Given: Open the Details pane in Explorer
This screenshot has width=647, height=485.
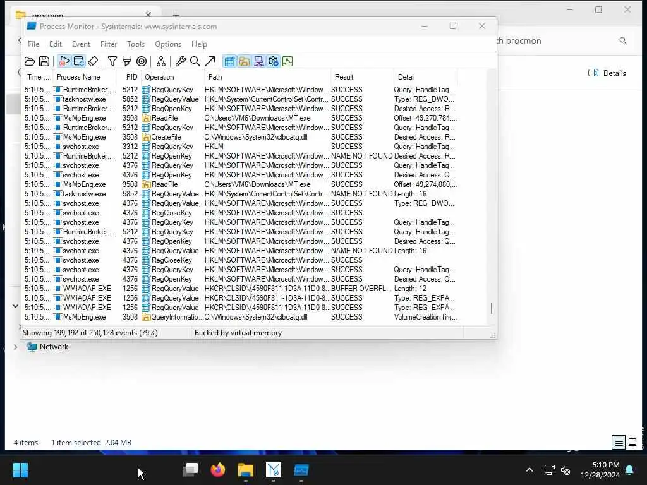Looking at the screenshot, I should point(607,73).
